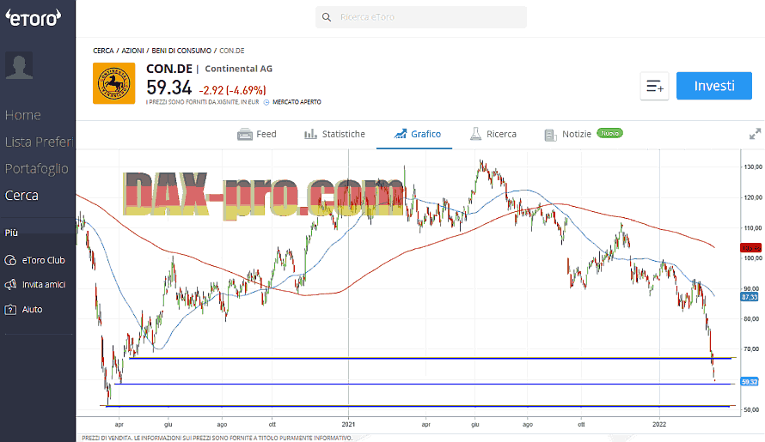Click the blue 87,33 moving average label
765x442 pixels.
tap(750, 297)
